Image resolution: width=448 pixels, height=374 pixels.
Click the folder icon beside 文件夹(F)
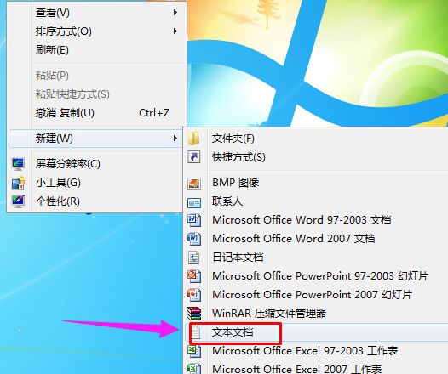point(194,139)
